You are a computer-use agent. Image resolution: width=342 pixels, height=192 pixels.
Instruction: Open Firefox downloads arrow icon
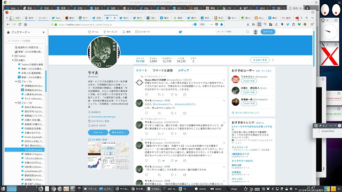pos(248,25)
